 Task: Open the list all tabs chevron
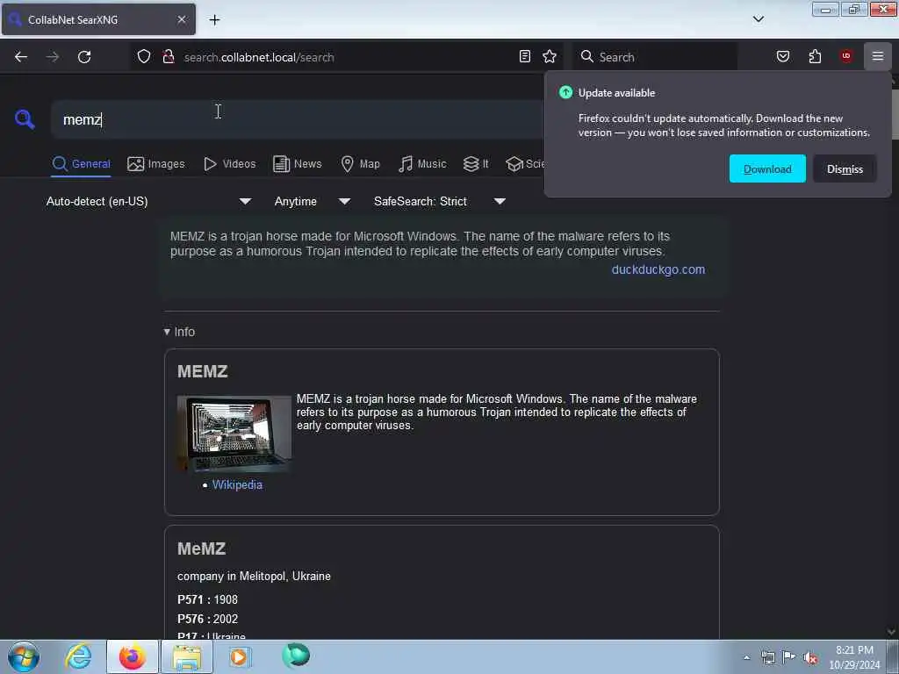click(x=758, y=19)
